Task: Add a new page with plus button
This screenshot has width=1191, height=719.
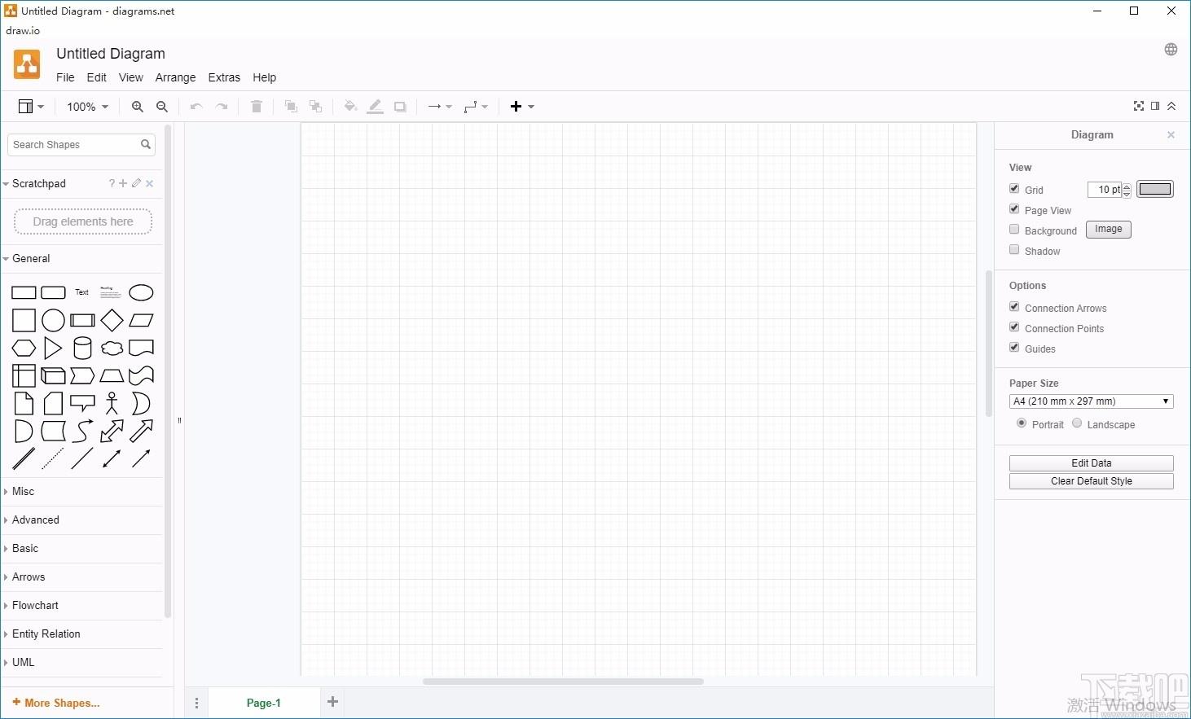Action: (332, 702)
